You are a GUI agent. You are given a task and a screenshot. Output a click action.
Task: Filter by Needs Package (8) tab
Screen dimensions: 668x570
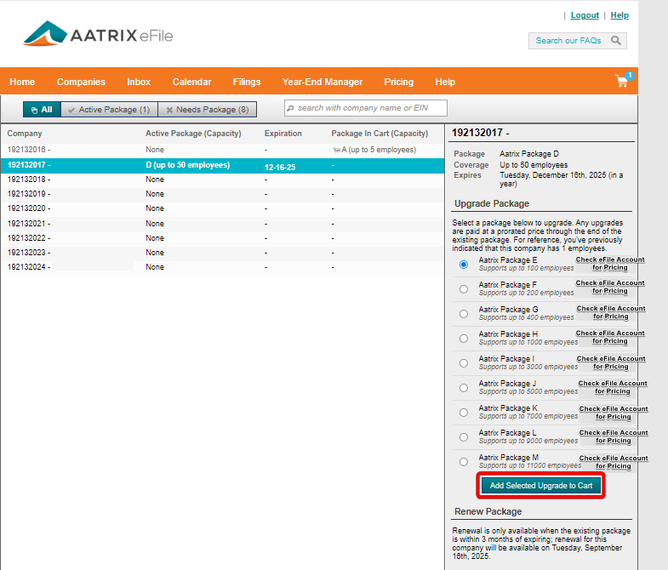click(x=207, y=110)
